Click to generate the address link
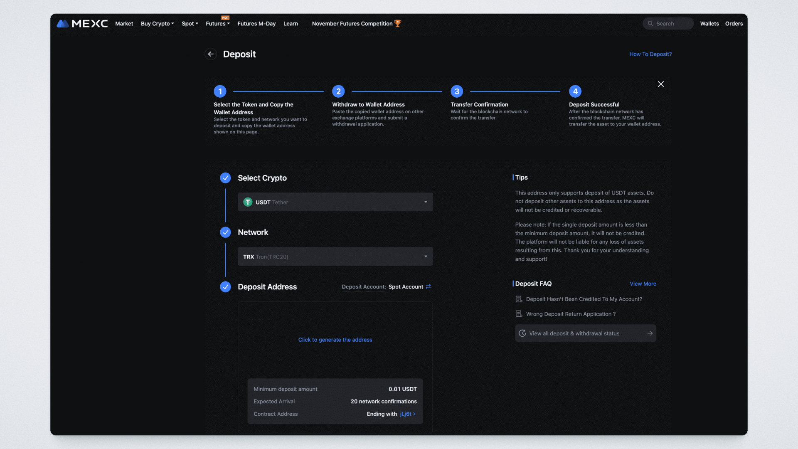Viewport: 798px width, 449px height. (x=335, y=340)
